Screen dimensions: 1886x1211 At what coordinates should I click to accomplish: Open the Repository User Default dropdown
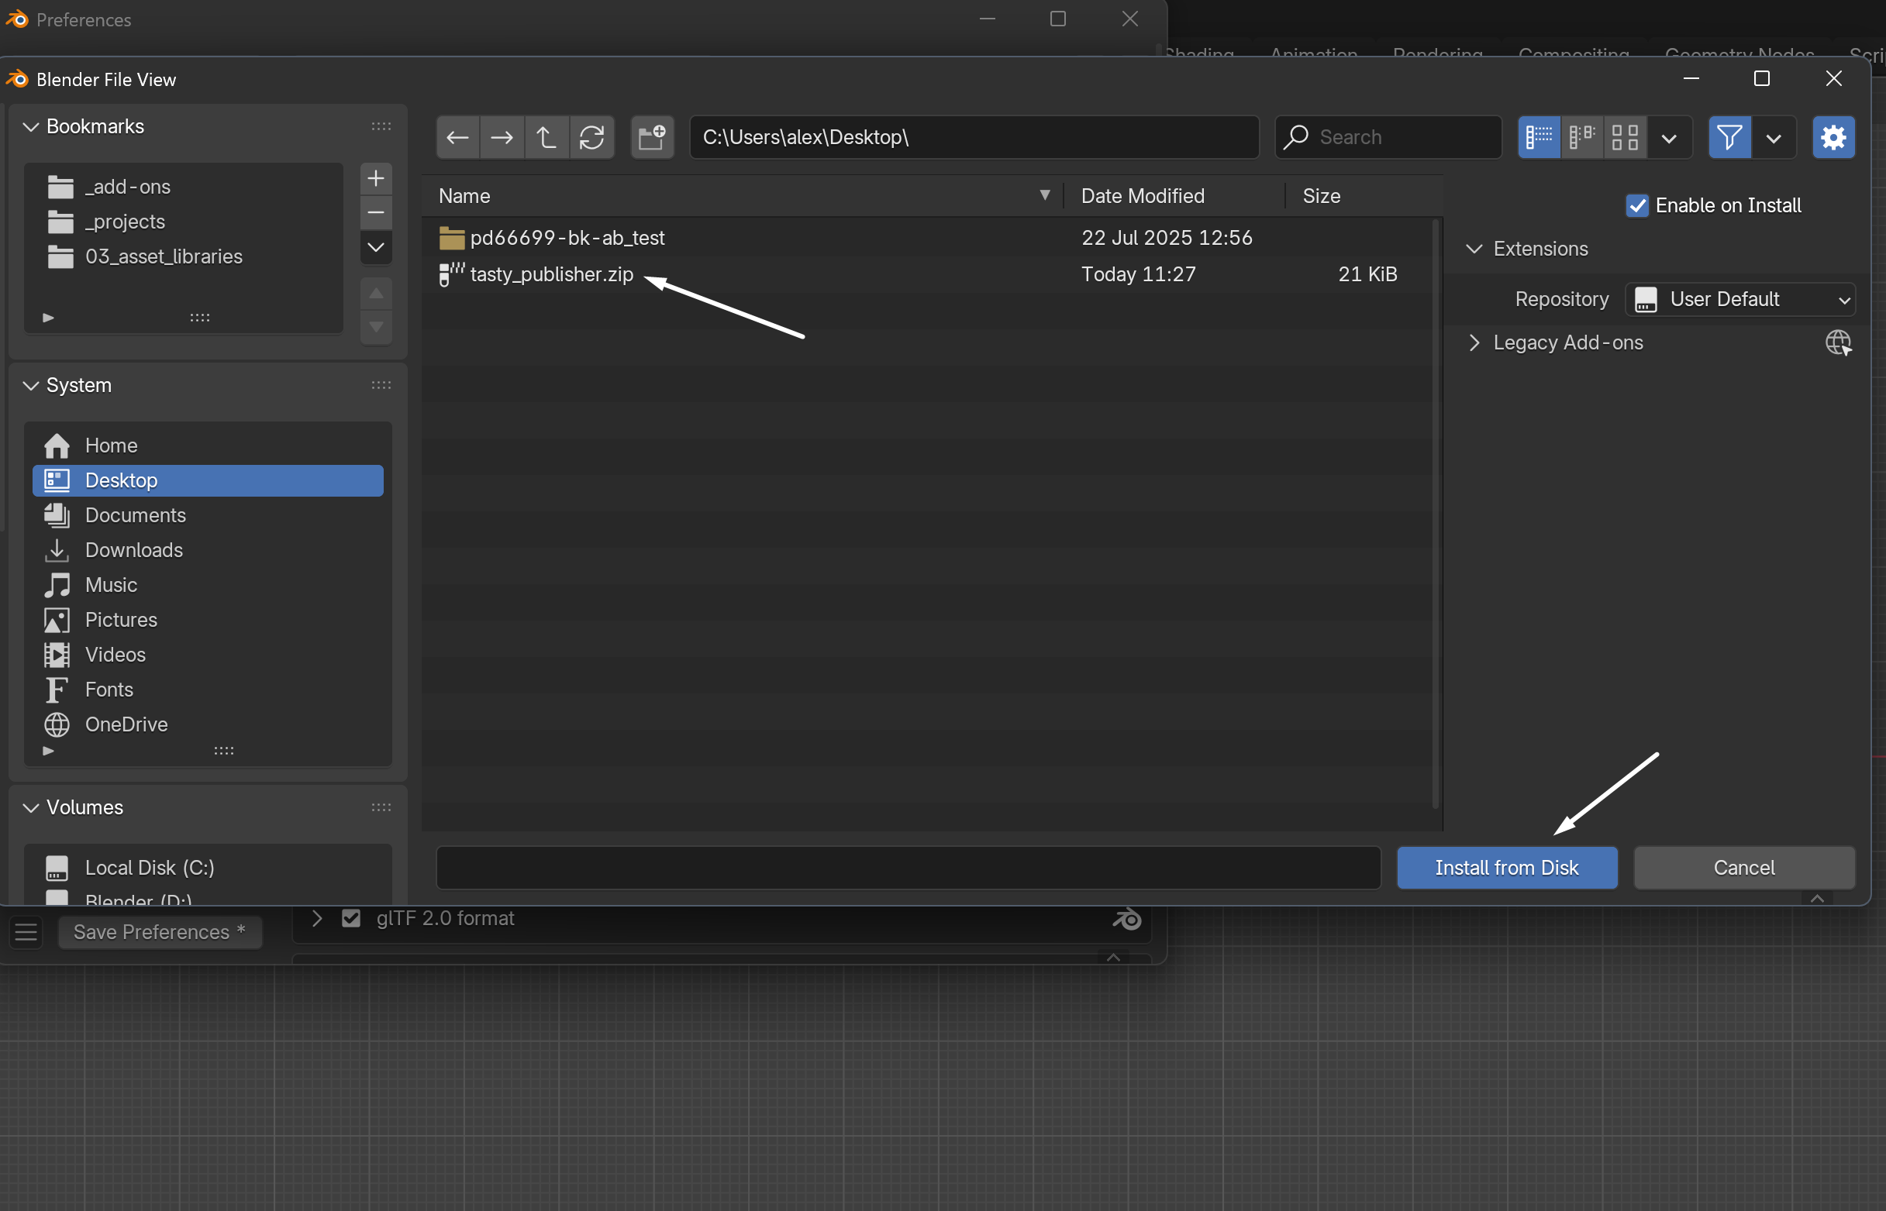click(1739, 300)
